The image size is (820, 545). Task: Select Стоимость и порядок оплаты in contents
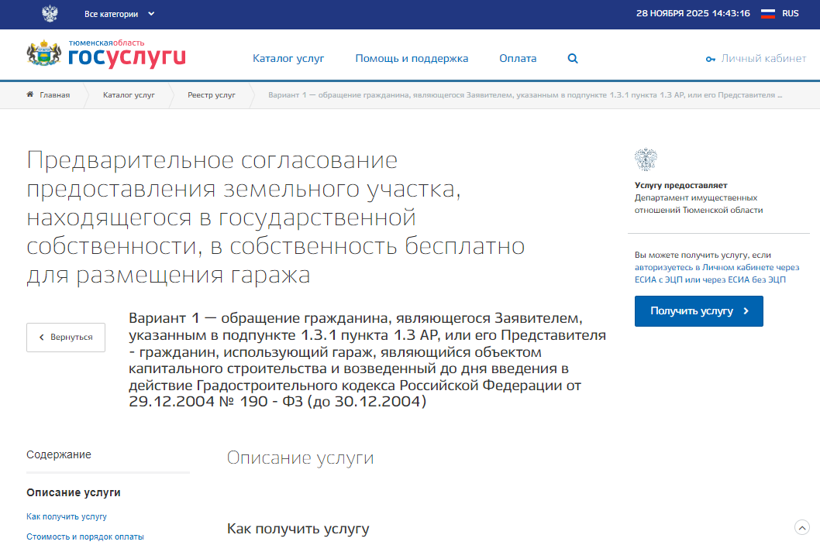[85, 536]
